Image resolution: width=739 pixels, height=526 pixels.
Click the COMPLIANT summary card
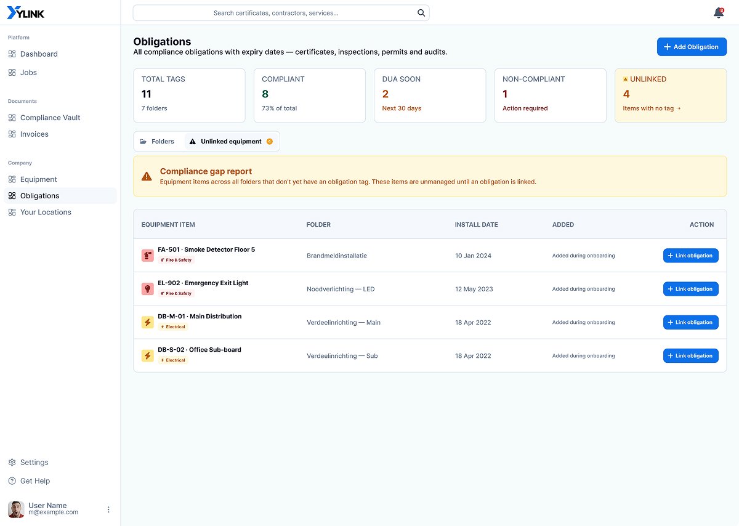309,95
